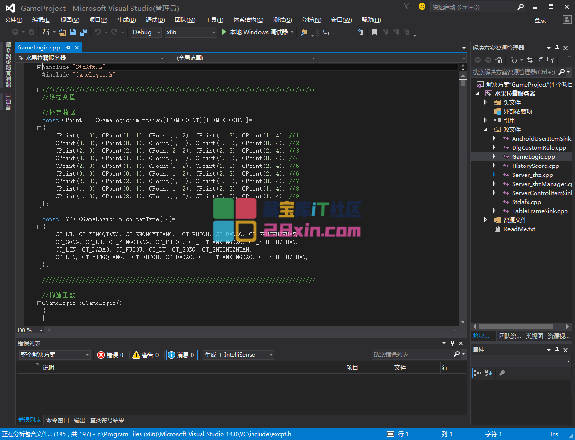575x440 pixels.
Task: Click the Home icon in Solution Explorer
Action: coord(499,60)
